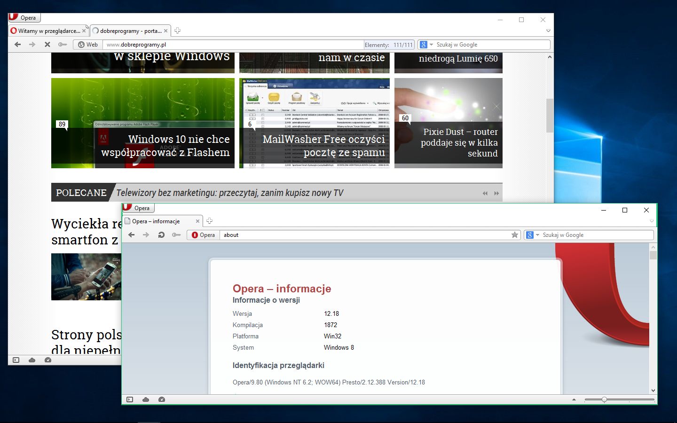Click the scrollbar thumb in back window
Image resolution: width=677 pixels, height=423 pixels.
(x=550, y=116)
